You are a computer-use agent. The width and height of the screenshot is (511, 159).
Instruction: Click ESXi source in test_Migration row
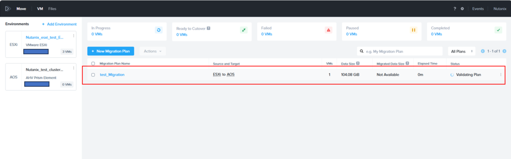coord(217,75)
